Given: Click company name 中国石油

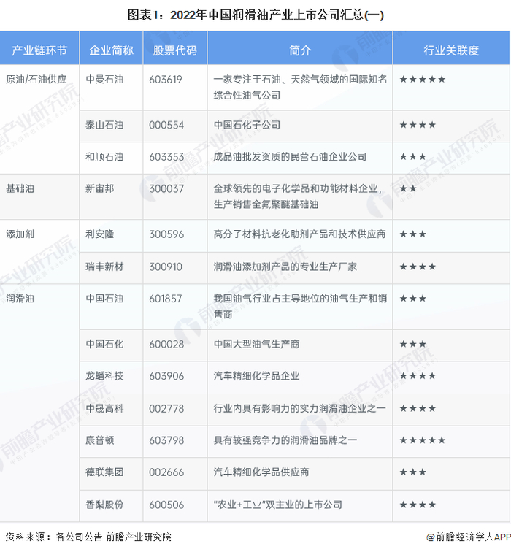Looking at the screenshot, I should pyautogui.click(x=104, y=298).
